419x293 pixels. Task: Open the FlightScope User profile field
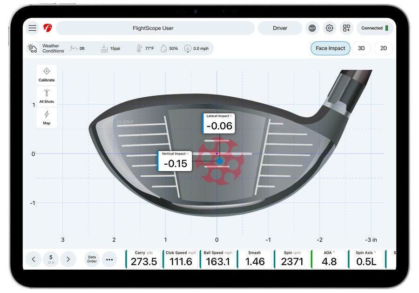click(x=155, y=28)
